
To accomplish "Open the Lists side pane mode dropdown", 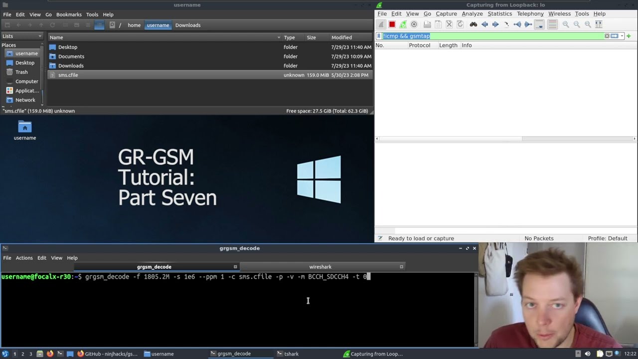I will tap(22, 36).
